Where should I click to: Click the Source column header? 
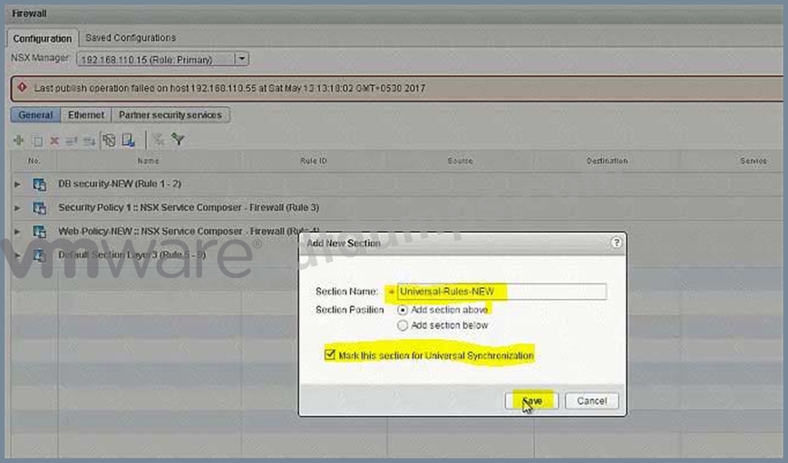pyautogui.click(x=460, y=160)
